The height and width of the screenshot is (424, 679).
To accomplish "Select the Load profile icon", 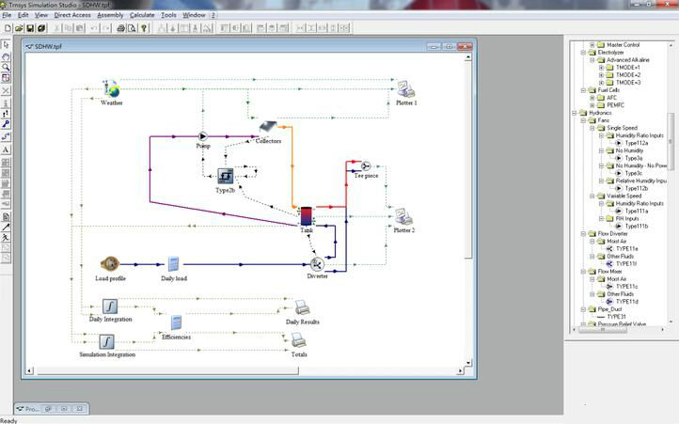I will [110, 264].
